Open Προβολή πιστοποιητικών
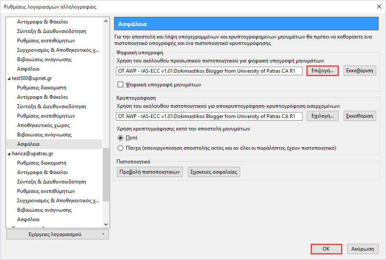 150,172
